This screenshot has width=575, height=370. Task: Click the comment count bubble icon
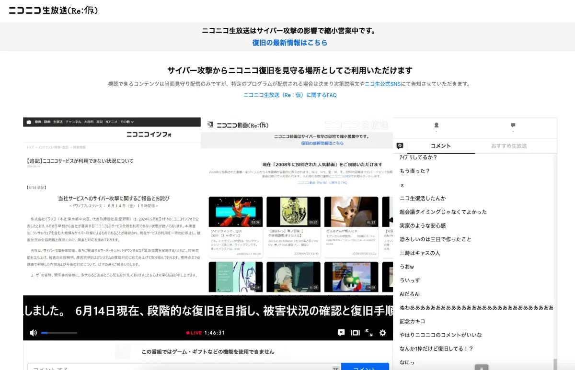pyautogui.click(x=513, y=125)
